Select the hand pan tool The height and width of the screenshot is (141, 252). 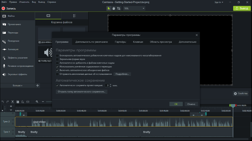(114, 9)
